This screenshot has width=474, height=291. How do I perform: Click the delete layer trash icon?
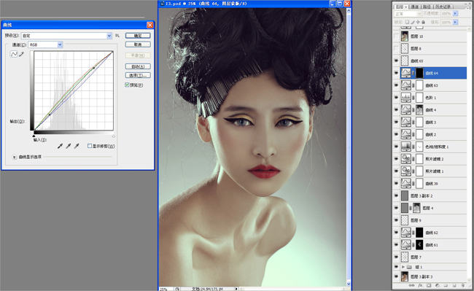click(462, 285)
